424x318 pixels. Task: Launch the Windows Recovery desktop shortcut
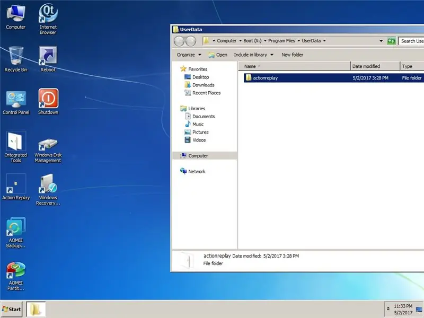[x=48, y=190]
